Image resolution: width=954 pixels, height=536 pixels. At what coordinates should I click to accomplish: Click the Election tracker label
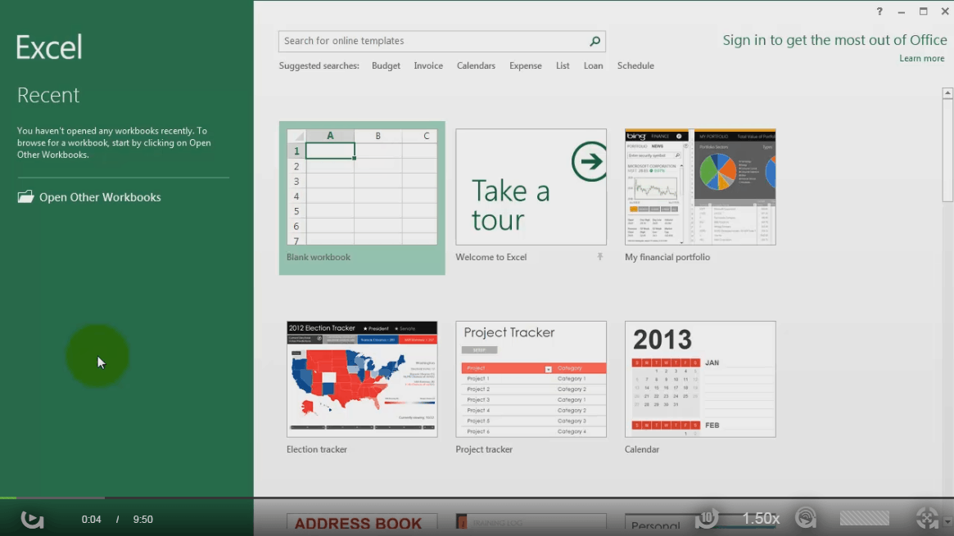click(317, 449)
